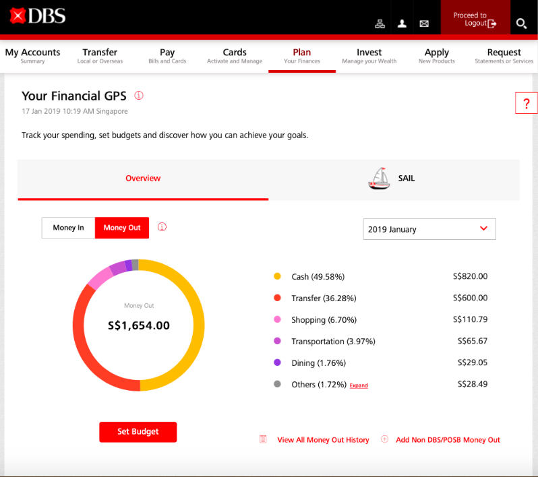Viewport: 538px width, 477px height.
Task: Switch to the SAIL tab
Action: coord(394,179)
